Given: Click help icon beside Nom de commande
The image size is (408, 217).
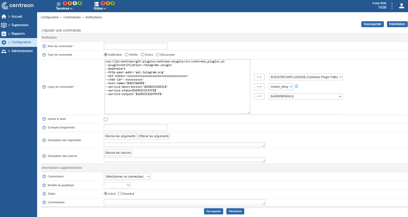Looking at the screenshot, I should [x=44, y=46].
